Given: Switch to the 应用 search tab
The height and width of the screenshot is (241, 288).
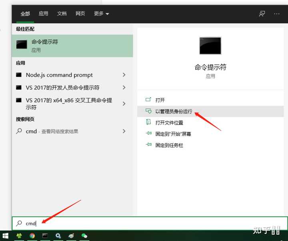Looking at the screenshot, I should 43,14.
